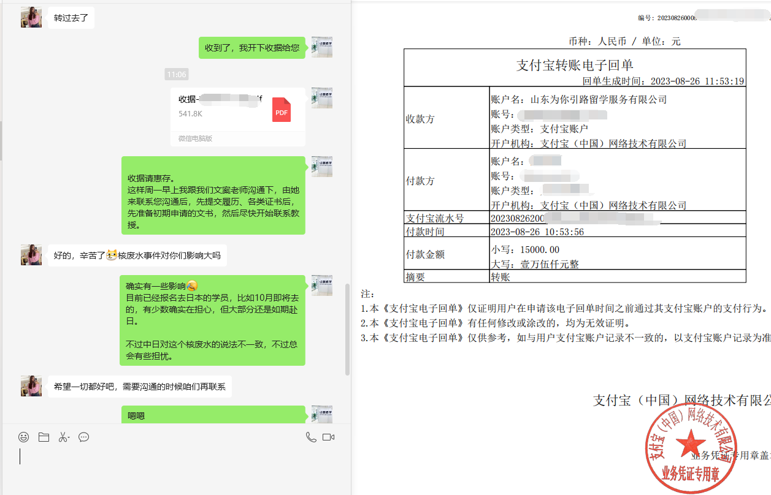
Task: Click the 付款时间 row label
Action: click(425, 232)
